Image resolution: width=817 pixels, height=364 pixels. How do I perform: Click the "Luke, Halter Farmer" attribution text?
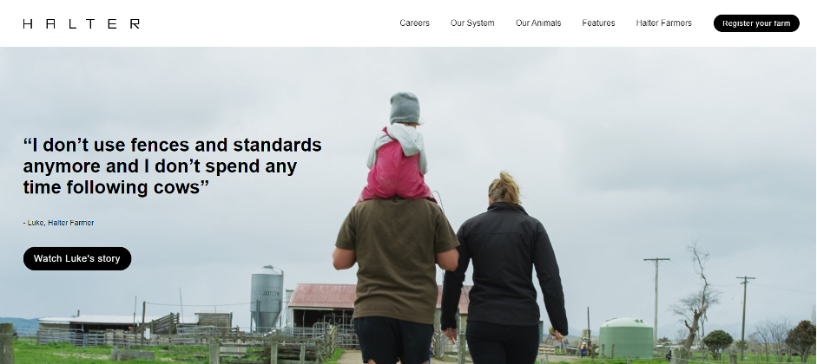(59, 223)
